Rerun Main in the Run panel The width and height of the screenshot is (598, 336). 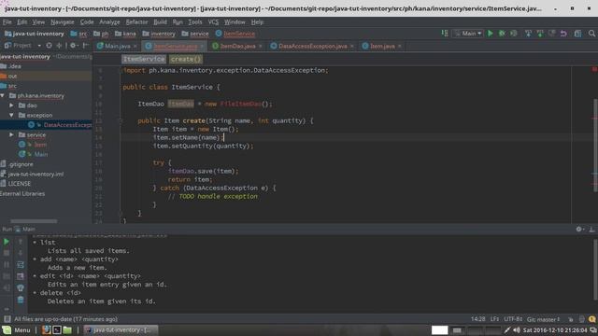[x=7, y=242]
